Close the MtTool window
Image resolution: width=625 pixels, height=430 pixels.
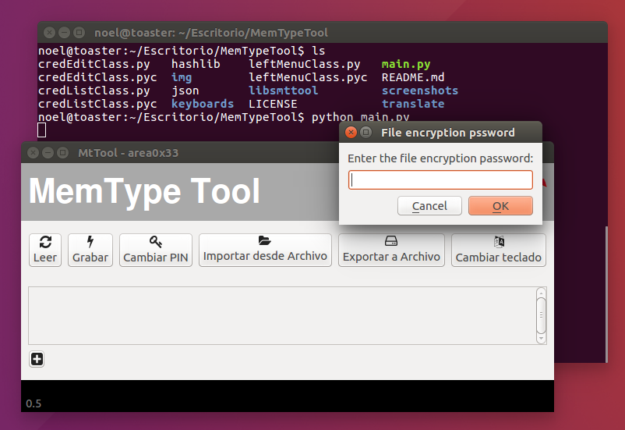(x=33, y=152)
